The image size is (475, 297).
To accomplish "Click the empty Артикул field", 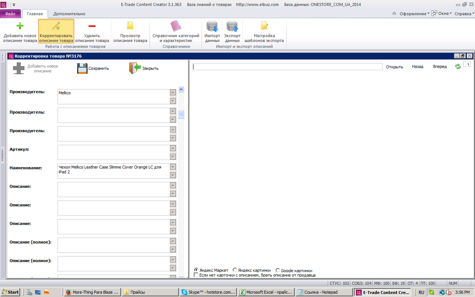I will pos(114,152).
